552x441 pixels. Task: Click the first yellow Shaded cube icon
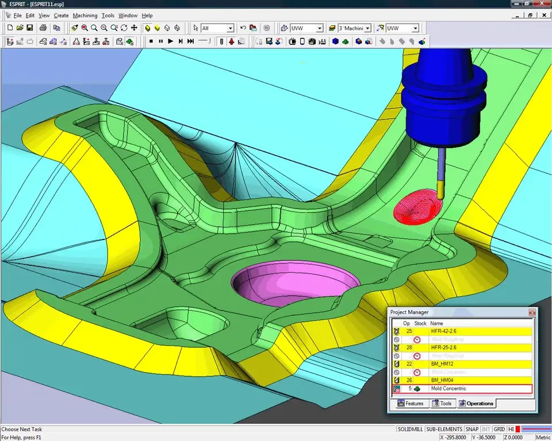click(148, 28)
